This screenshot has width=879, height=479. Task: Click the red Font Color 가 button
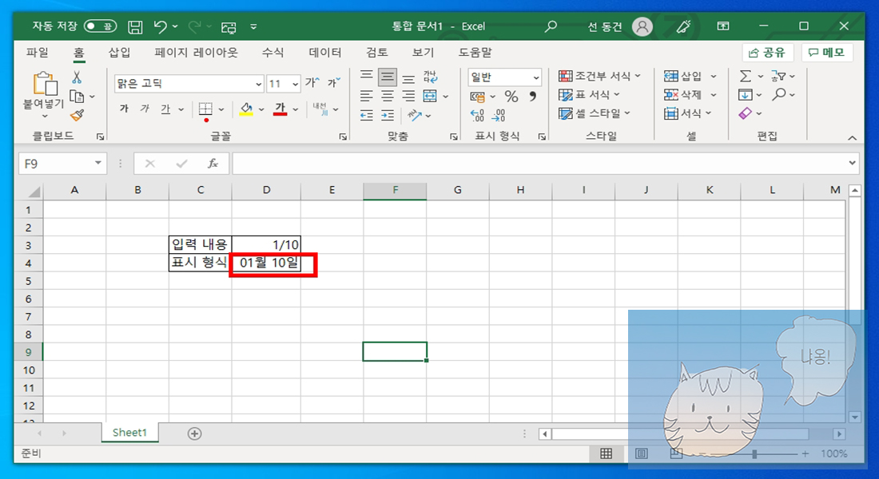coord(280,109)
